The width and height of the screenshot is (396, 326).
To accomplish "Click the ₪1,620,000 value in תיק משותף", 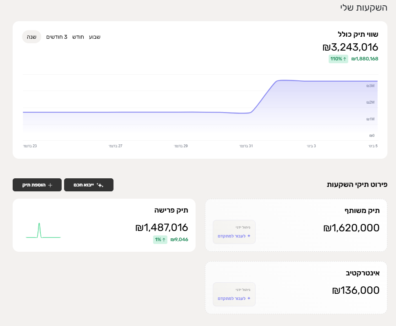I will click(x=351, y=228).
